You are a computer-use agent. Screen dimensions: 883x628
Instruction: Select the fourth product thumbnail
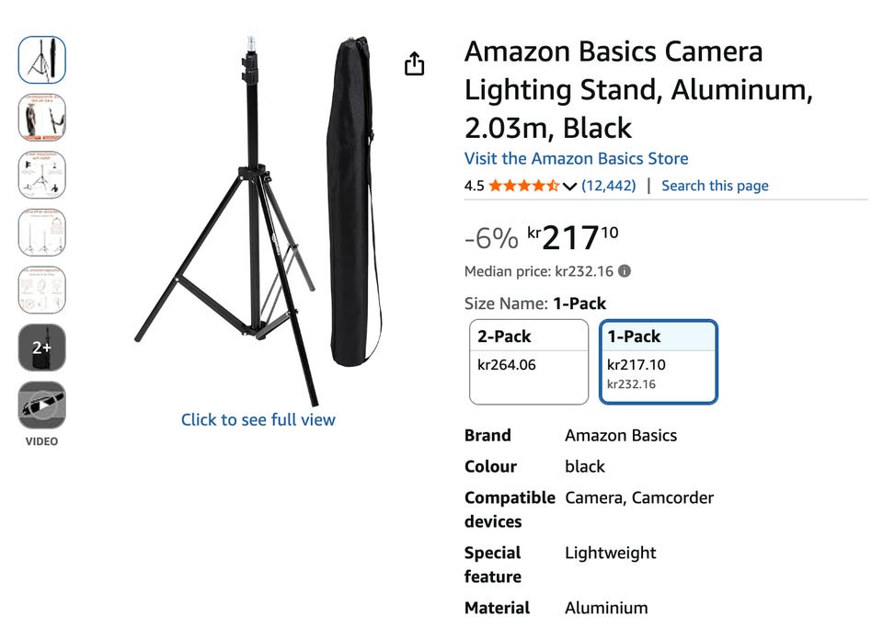pyautogui.click(x=42, y=233)
